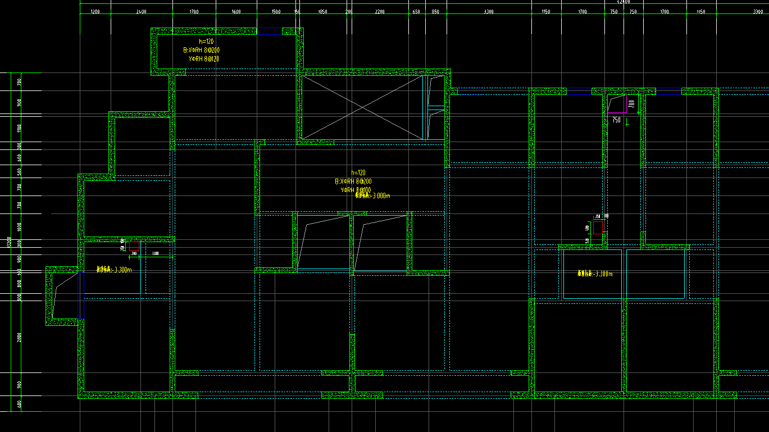Select the -3.000m elevation annotation
769x432 pixels.
click(372, 196)
